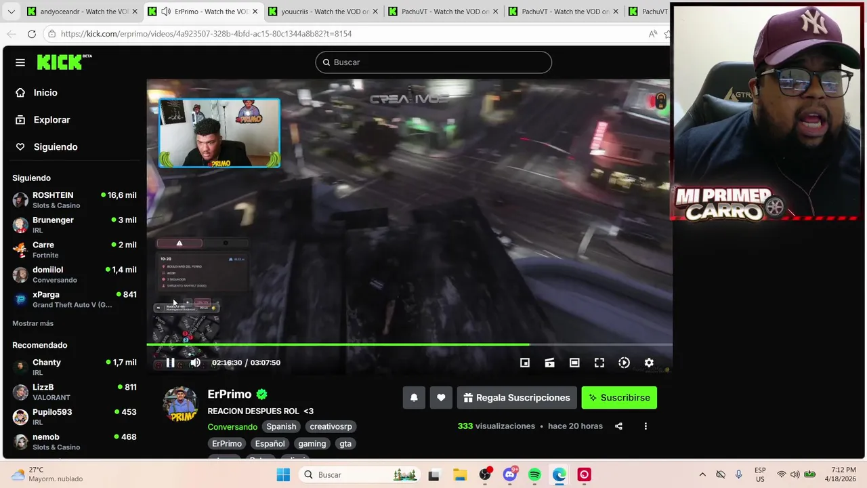Open Carre's Fortnite channel

[75, 249]
